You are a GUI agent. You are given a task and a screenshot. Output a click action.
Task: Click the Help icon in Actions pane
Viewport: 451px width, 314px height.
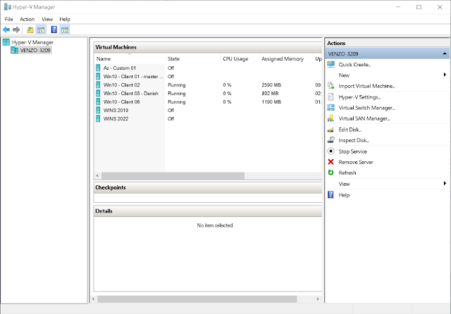pos(330,195)
